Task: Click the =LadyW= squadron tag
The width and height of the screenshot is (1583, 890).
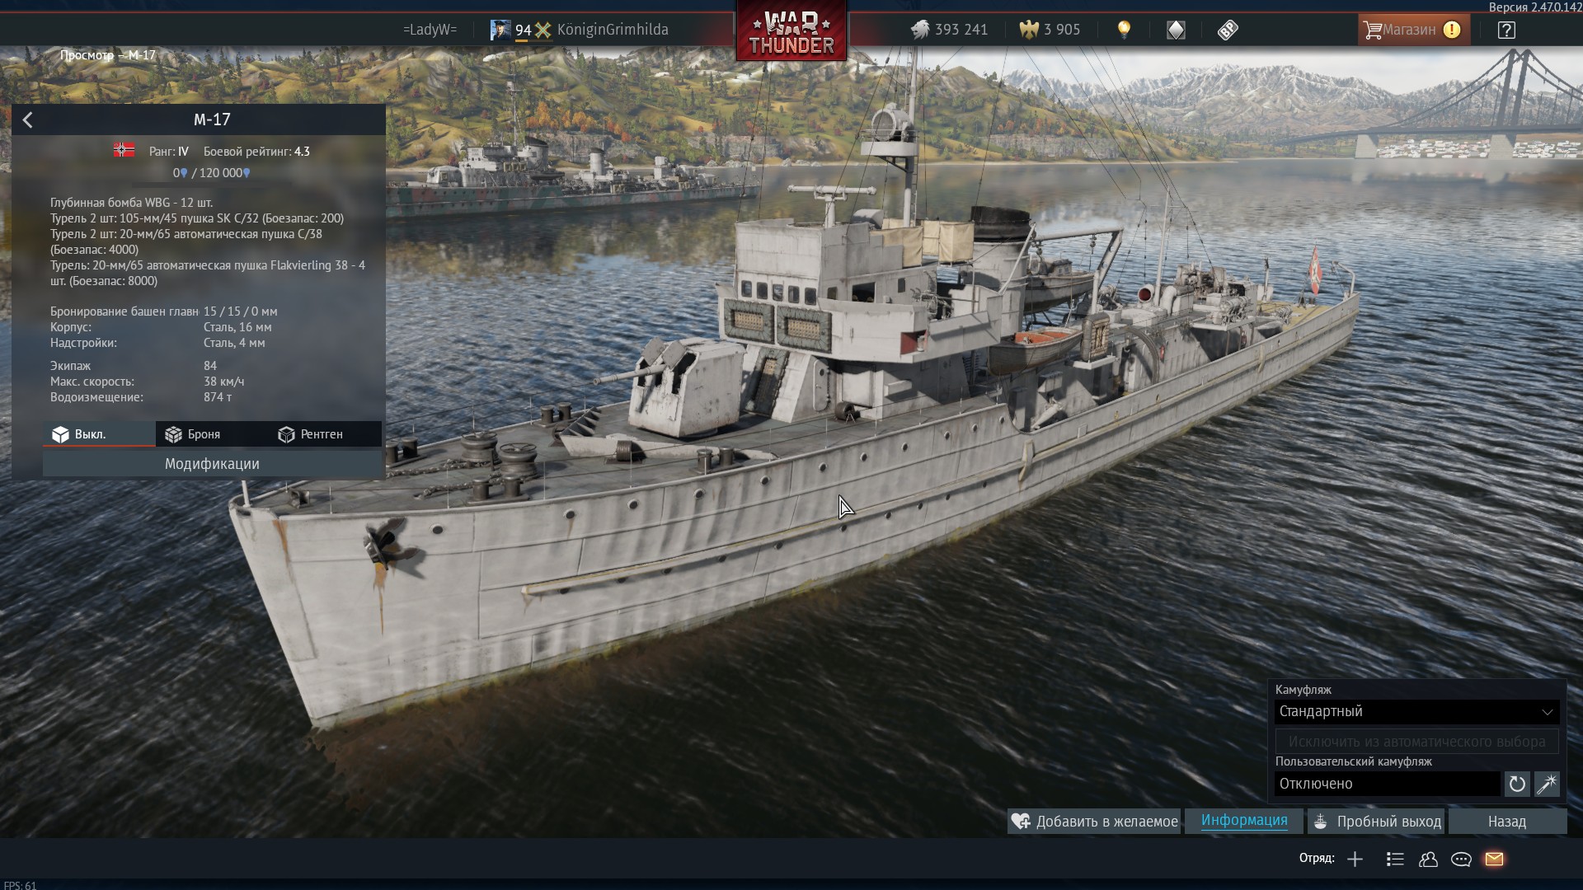Action: click(430, 30)
